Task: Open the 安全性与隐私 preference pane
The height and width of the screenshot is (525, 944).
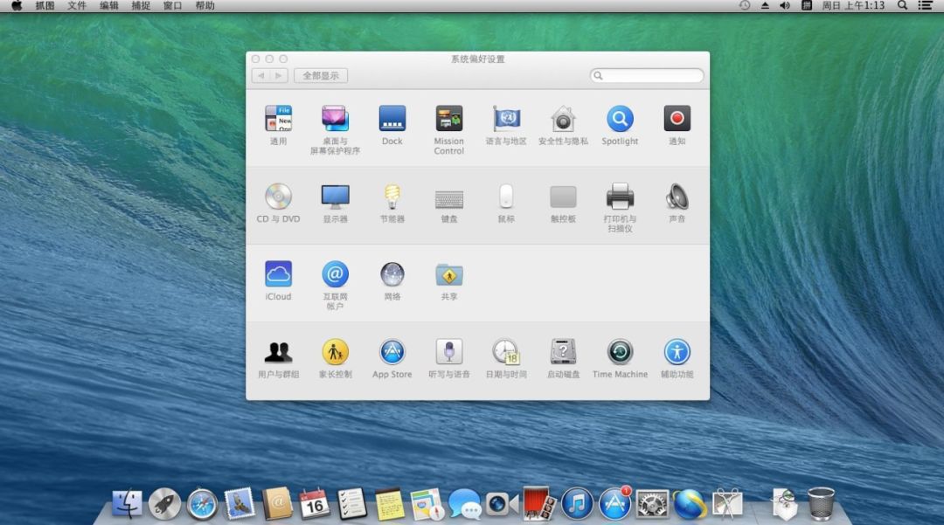Action: 563,120
